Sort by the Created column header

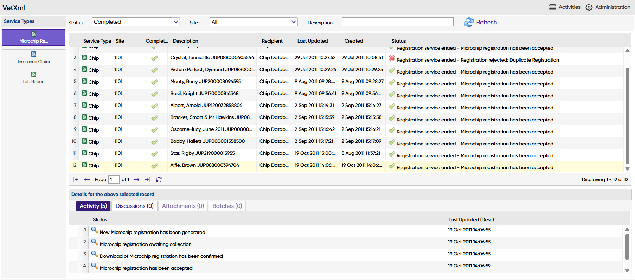354,41
